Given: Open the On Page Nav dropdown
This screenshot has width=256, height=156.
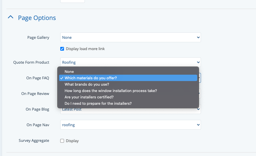Looking at the screenshot, I should point(130,125).
